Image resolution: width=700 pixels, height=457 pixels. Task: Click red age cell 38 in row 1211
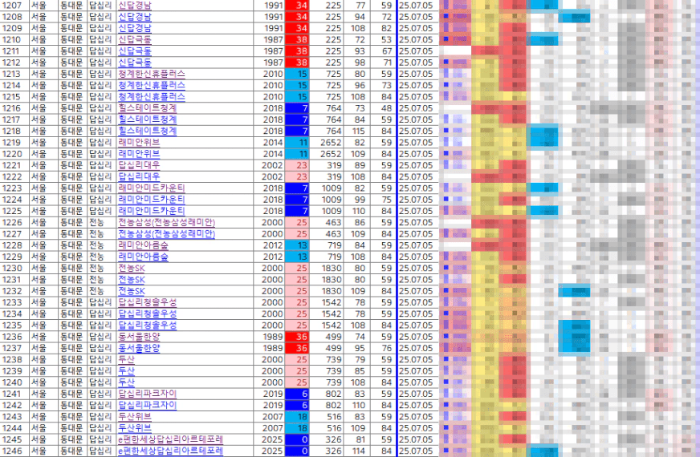[x=297, y=51]
